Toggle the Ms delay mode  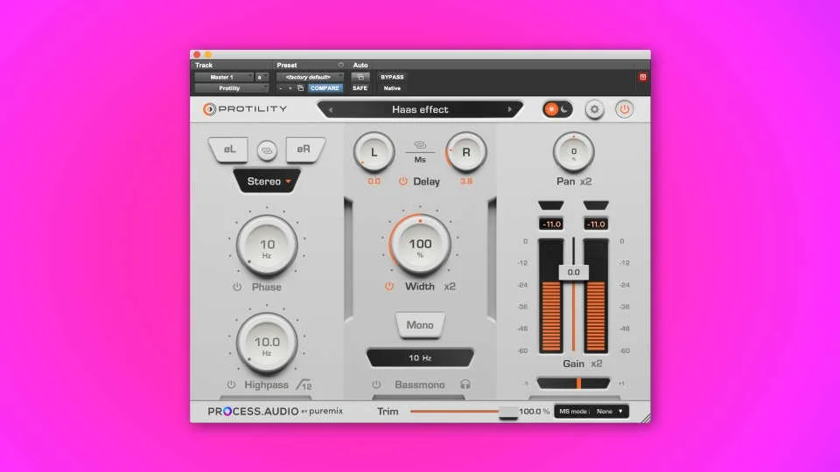point(420,159)
